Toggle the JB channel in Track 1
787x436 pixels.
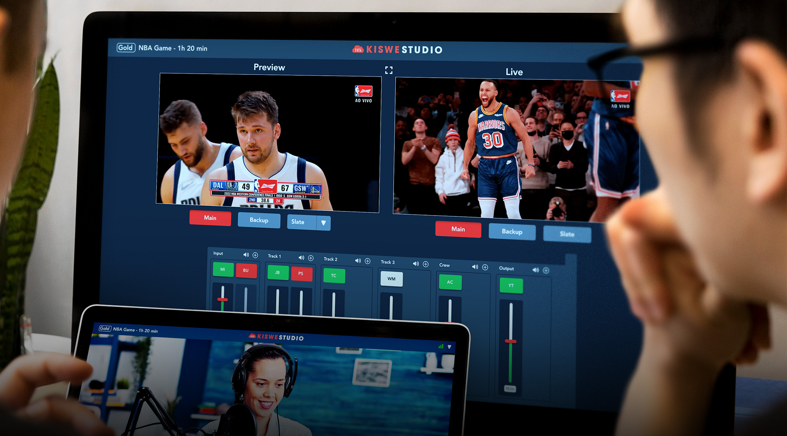(x=277, y=272)
